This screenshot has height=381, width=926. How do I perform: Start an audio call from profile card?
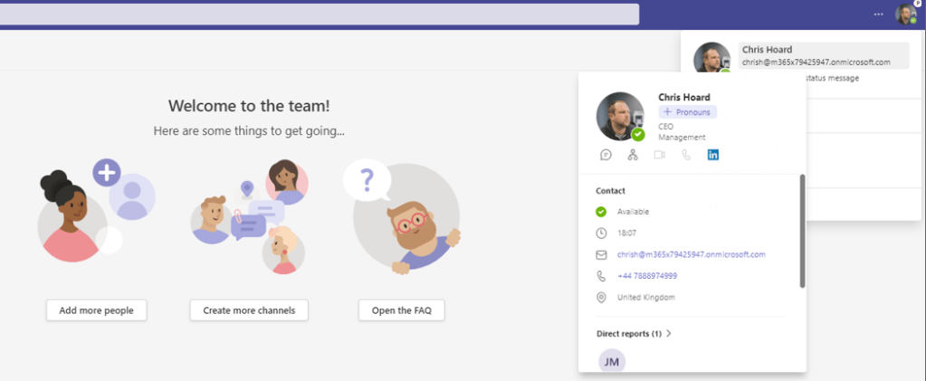click(686, 155)
